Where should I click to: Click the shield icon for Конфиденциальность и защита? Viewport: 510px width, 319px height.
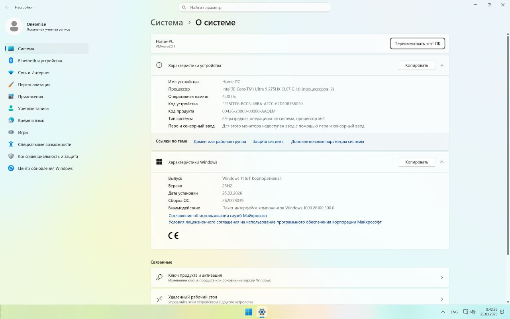pyautogui.click(x=11, y=156)
